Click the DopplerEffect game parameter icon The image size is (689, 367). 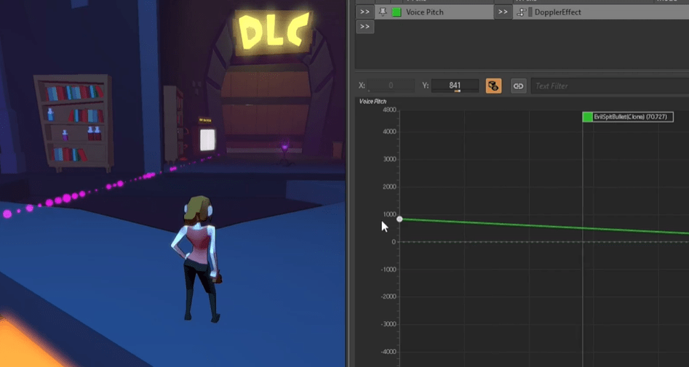point(521,12)
